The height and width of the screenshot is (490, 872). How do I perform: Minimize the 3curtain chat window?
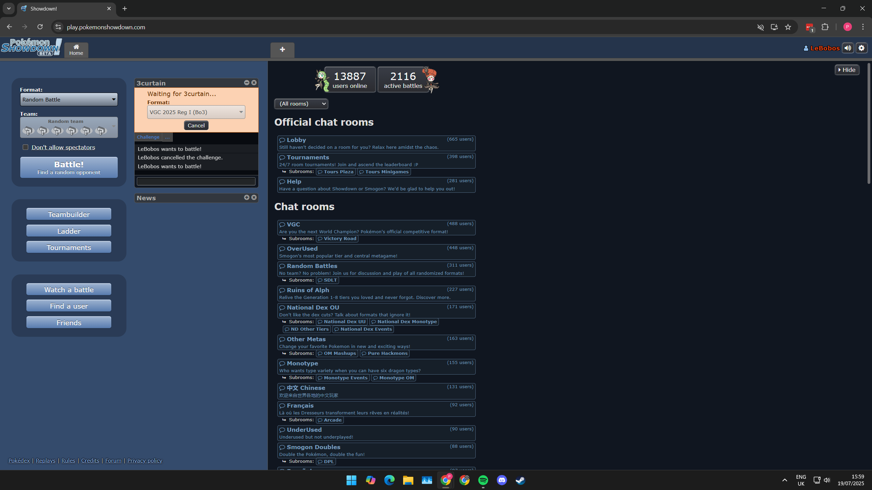[247, 83]
